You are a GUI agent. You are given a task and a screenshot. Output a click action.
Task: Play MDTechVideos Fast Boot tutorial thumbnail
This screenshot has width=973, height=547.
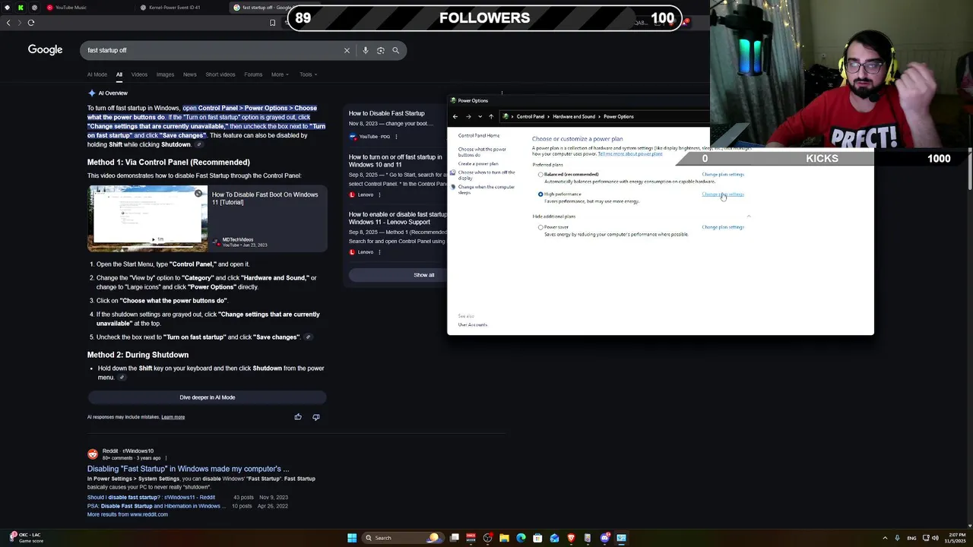click(x=147, y=218)
